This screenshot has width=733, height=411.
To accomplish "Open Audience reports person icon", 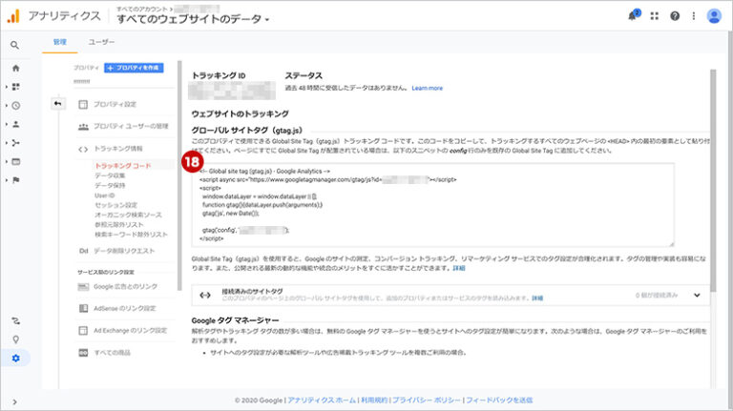I will (x=16, y=124).
